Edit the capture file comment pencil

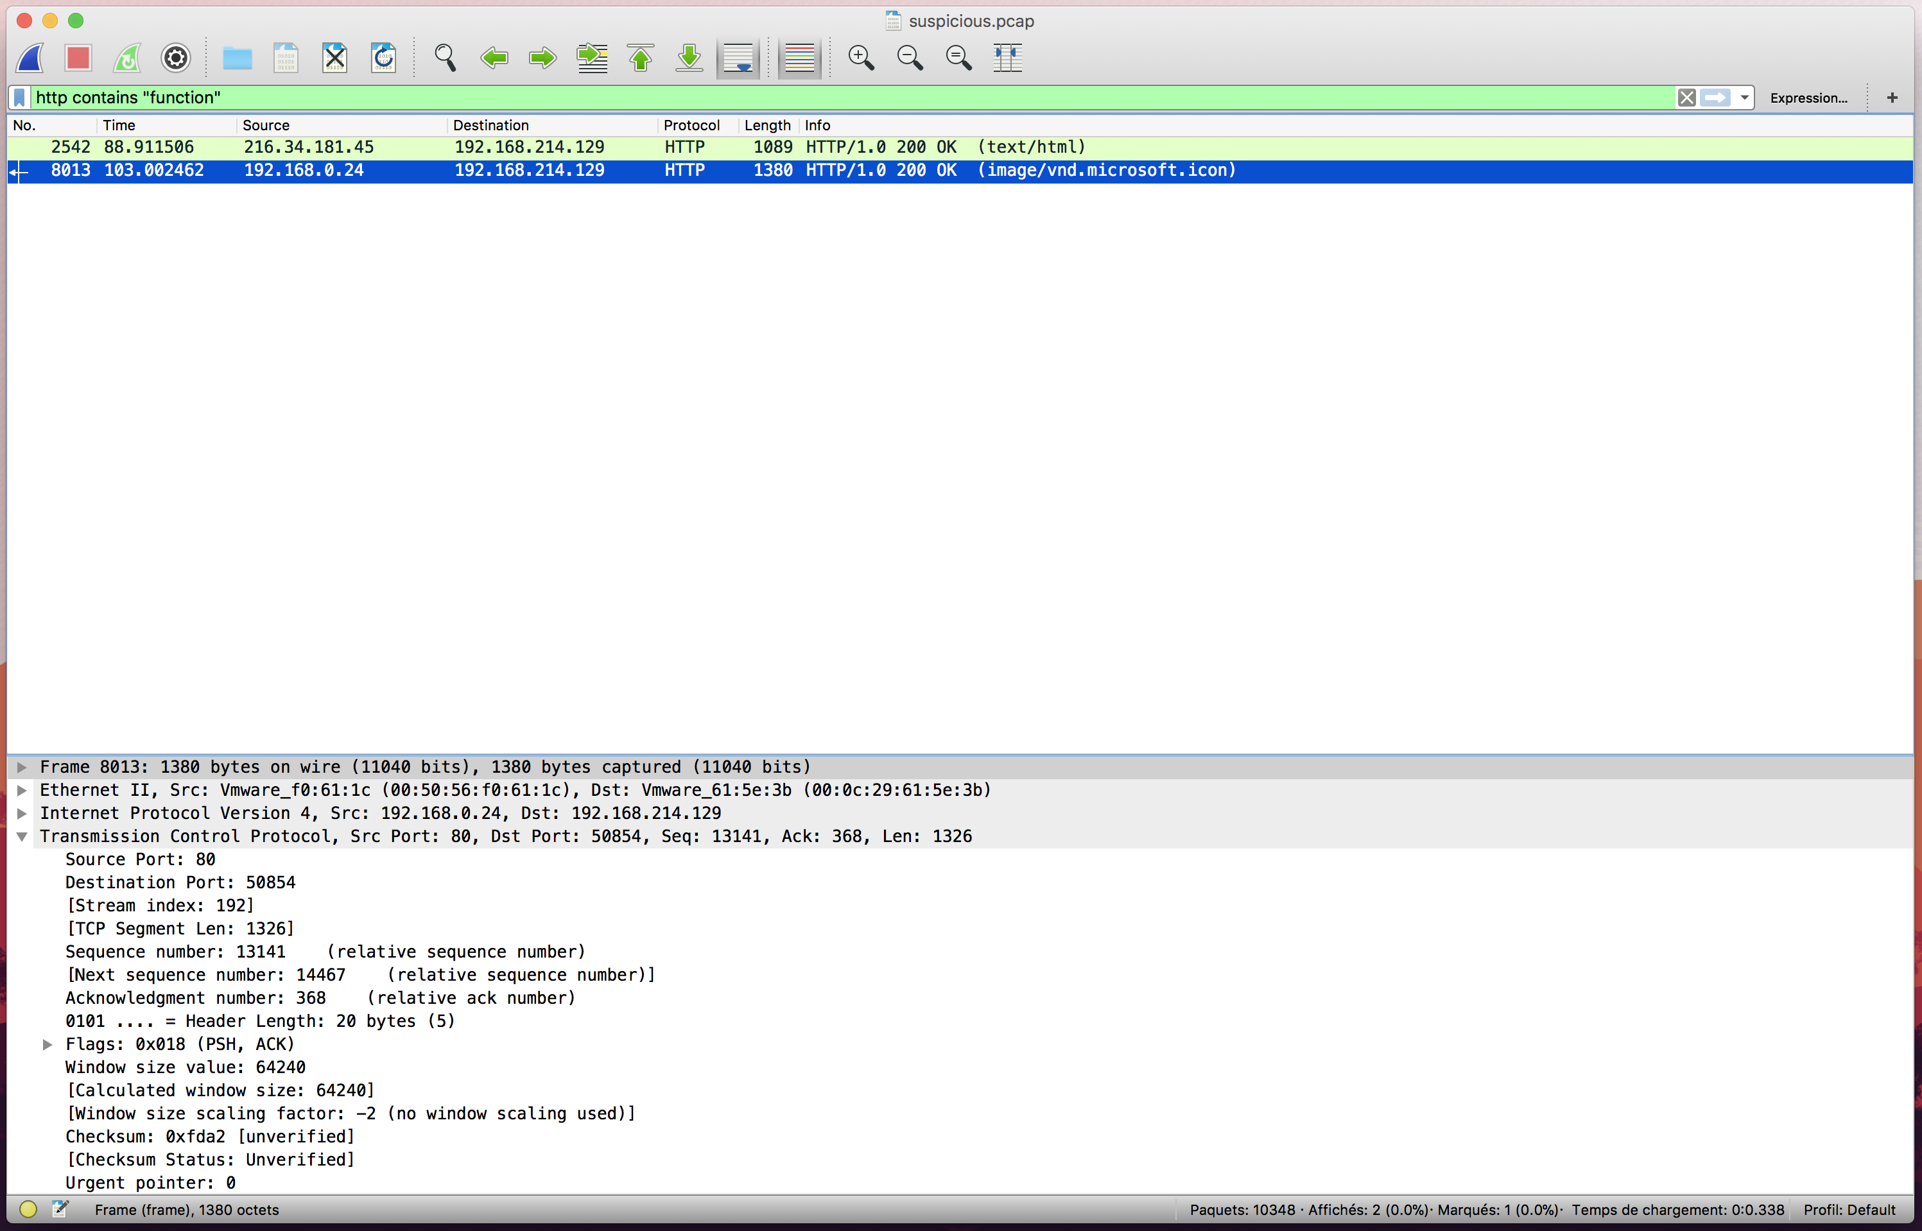click(60, 1209)
